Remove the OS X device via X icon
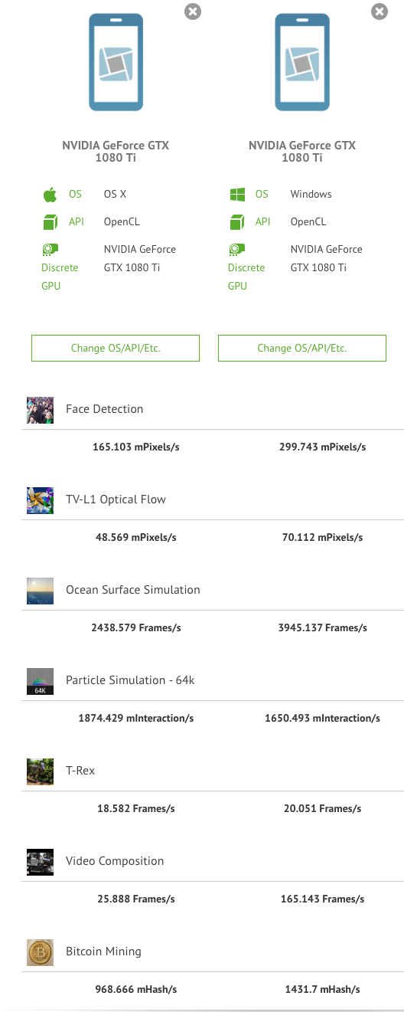The image size is (404, 1012). 193,11
